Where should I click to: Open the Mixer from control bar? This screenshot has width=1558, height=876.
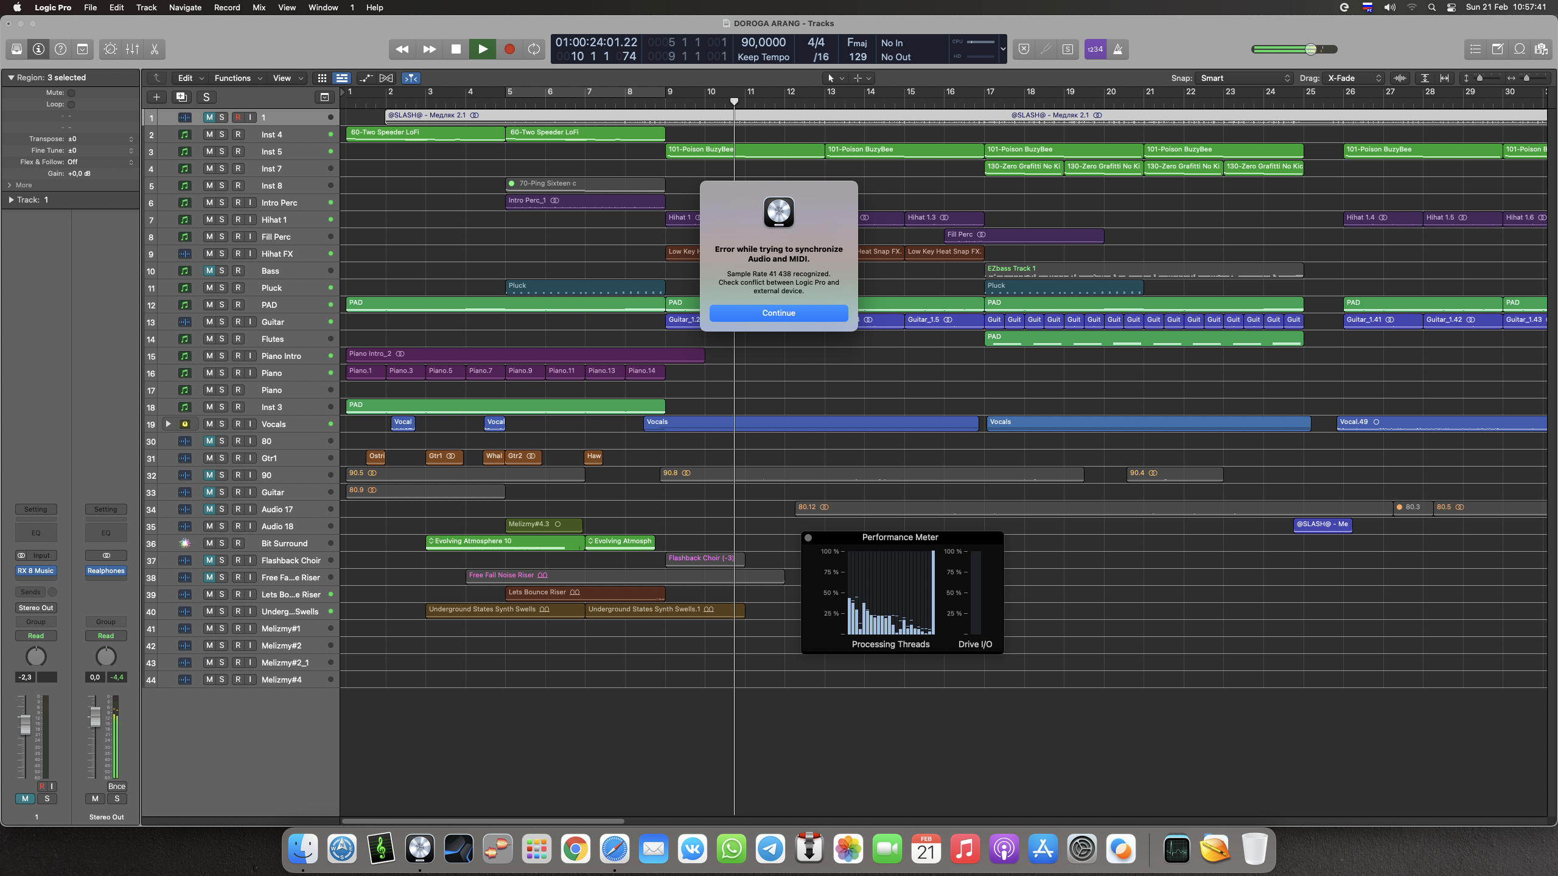(132, 49)
